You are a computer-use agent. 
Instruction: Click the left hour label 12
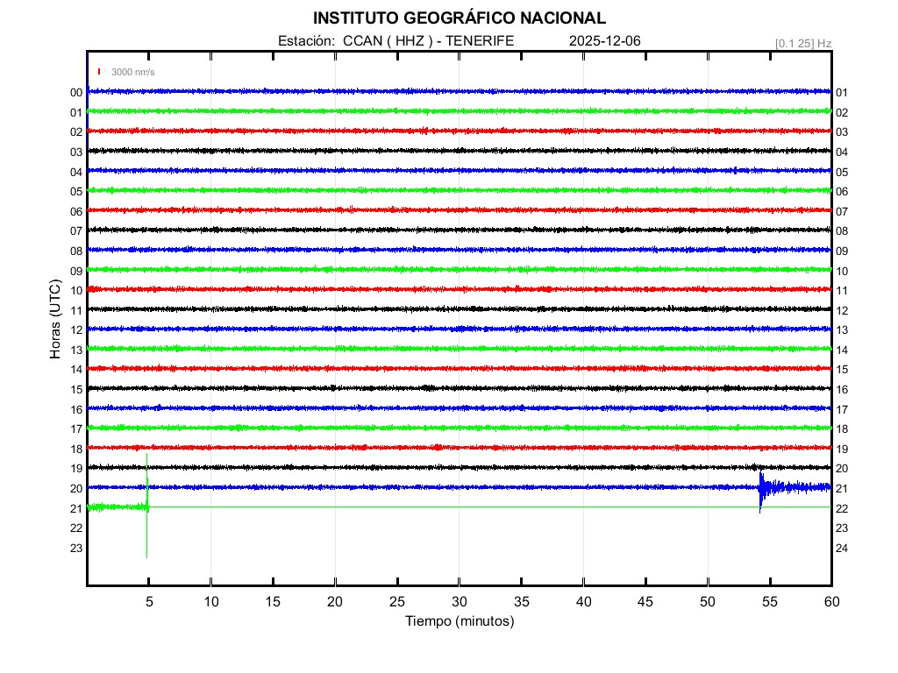[76, 330]
